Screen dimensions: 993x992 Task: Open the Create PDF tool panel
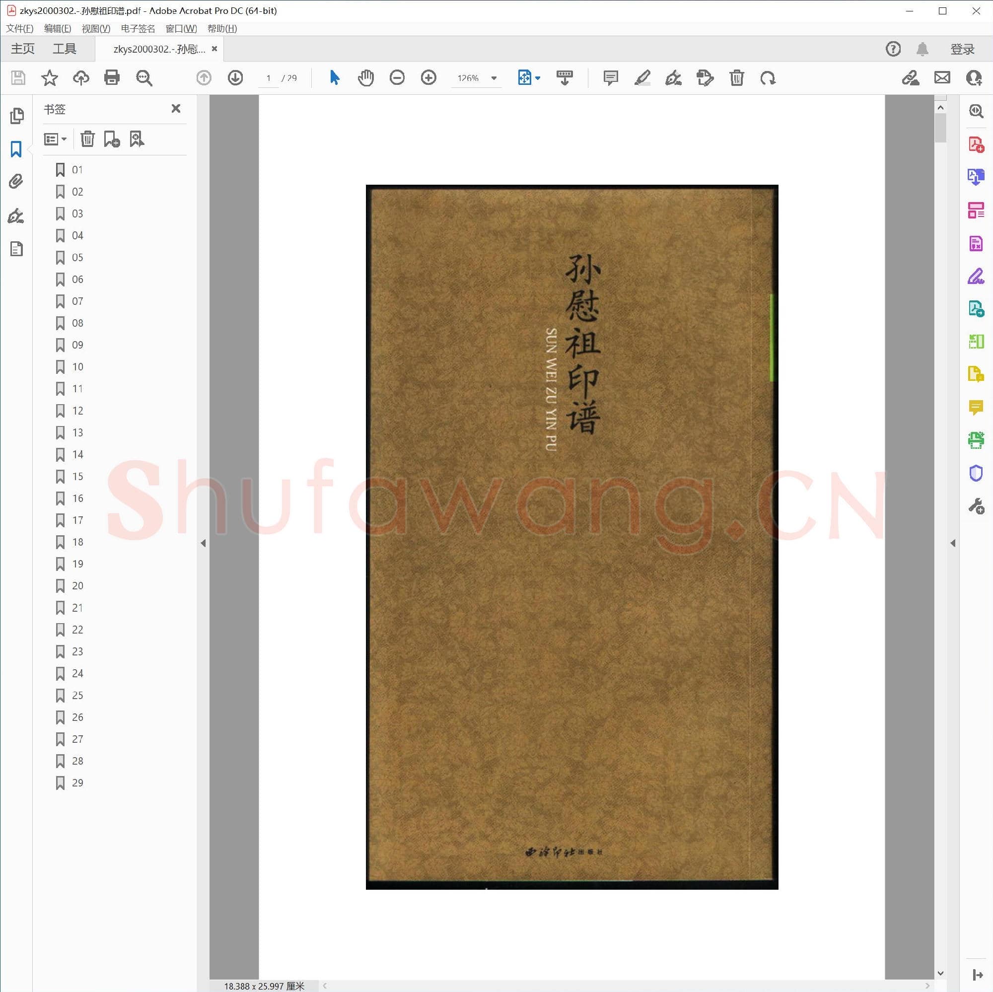pyautogui.click(x=975, y=144)
